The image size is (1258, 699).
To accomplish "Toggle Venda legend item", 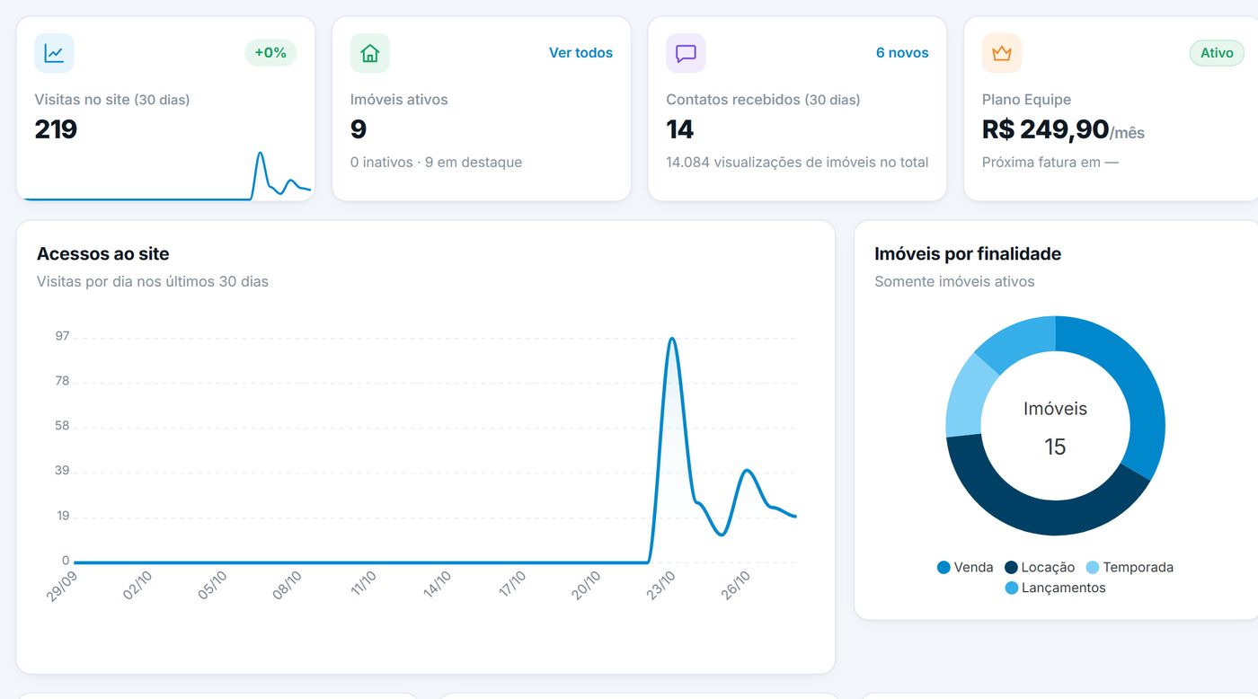I will coord(965,567).
